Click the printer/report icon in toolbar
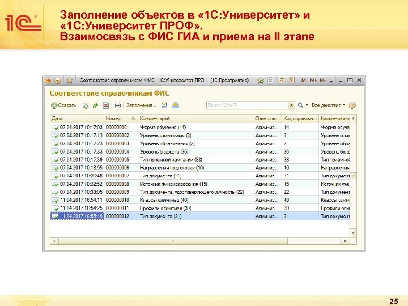This screenshot has width=408, height=306. pyautogui.click(x=164, y=105)
